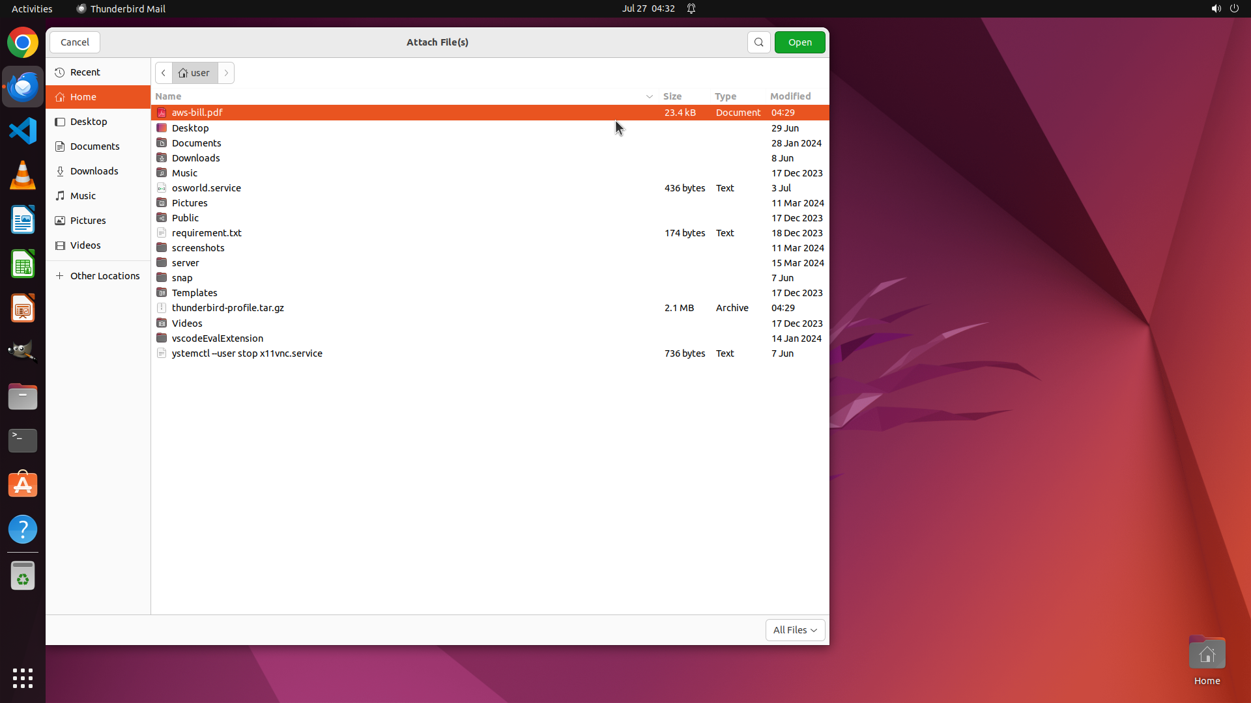Screen dimensions: 1251x703
Task: Sort by the Modified column header
Action: (x=790, y=96)
